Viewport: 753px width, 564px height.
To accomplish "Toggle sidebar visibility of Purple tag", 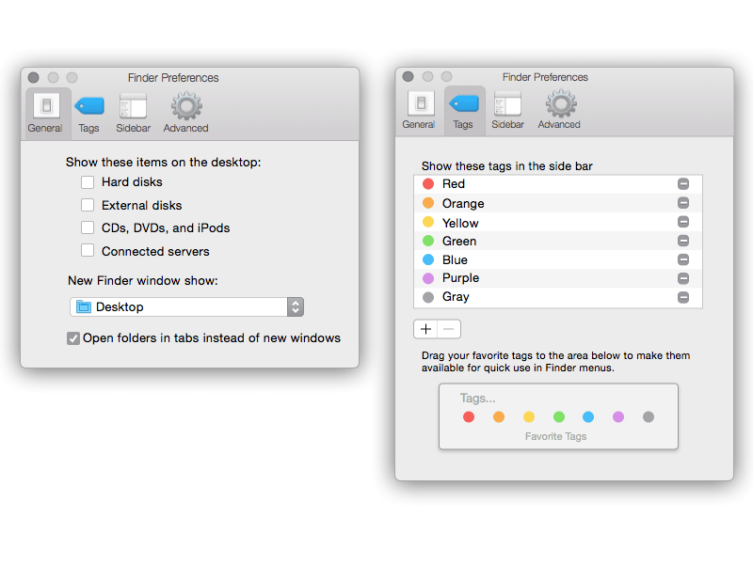I will (683, 278).
